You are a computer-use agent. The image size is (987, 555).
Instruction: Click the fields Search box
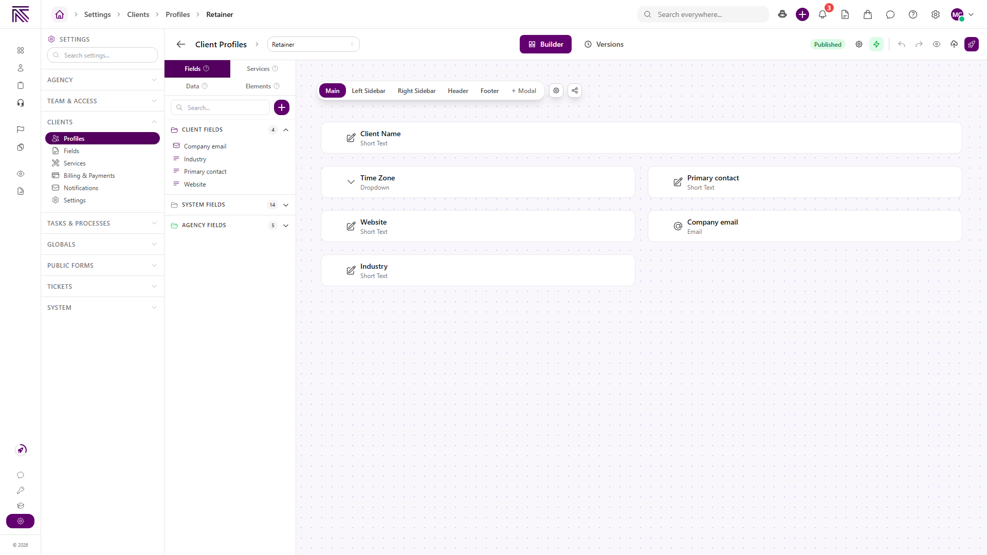tap(220, 107)
